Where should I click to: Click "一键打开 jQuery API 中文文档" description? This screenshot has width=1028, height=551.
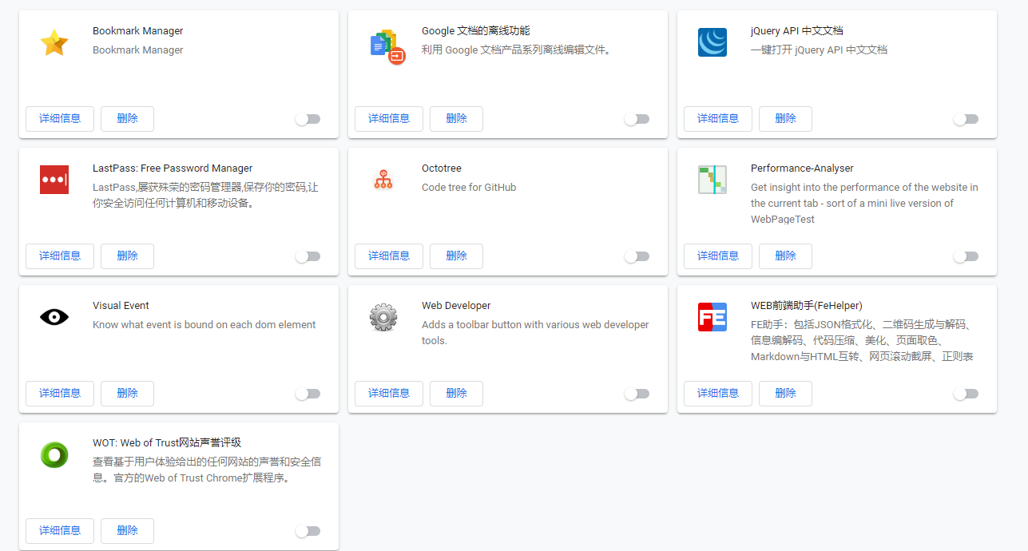[819, 50]
